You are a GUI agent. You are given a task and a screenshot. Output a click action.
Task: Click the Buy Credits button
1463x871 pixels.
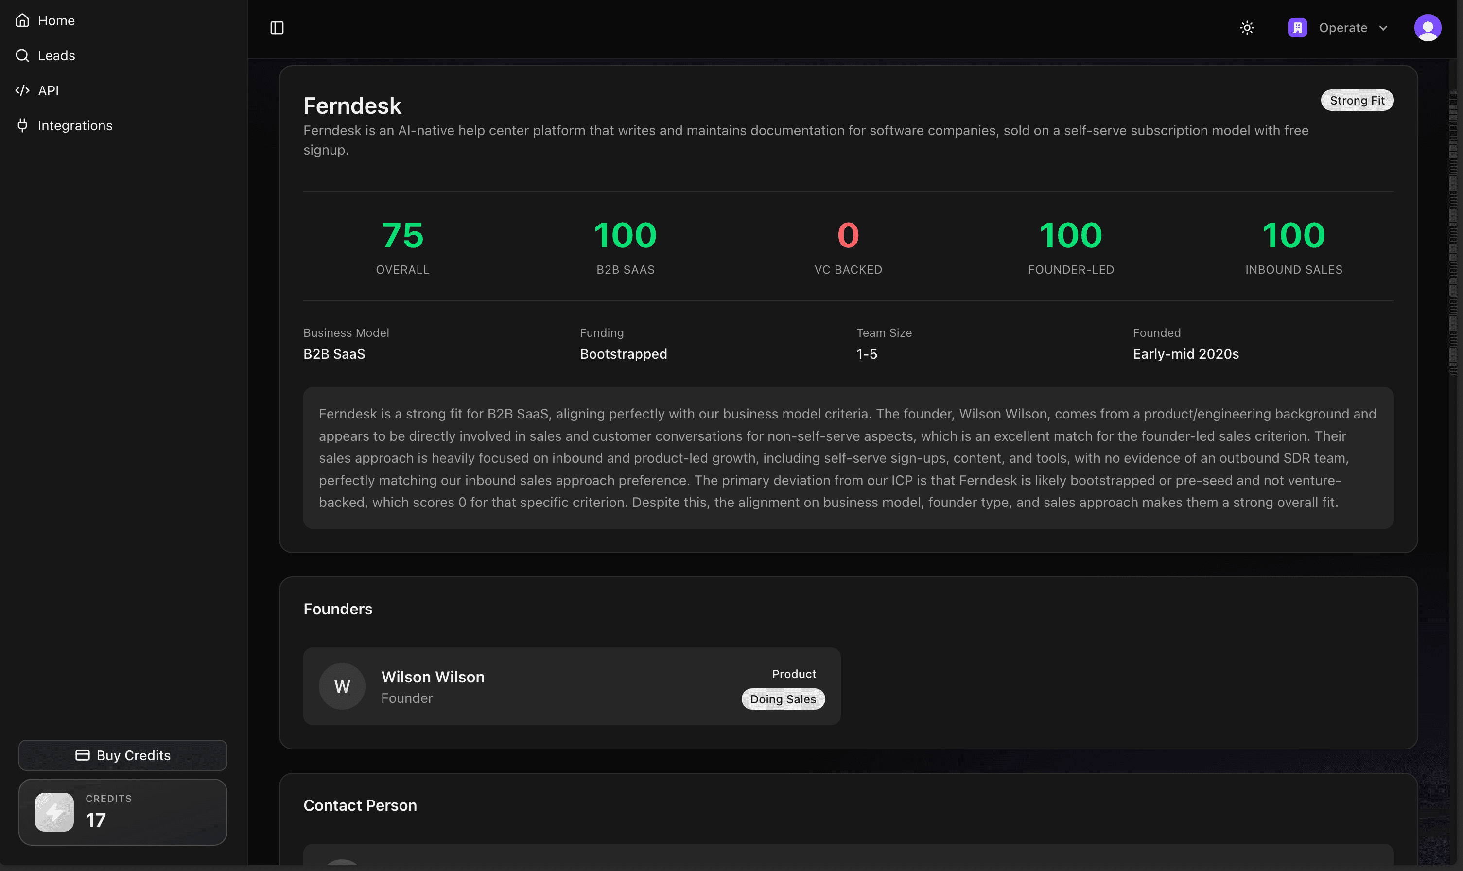(122, 755)
